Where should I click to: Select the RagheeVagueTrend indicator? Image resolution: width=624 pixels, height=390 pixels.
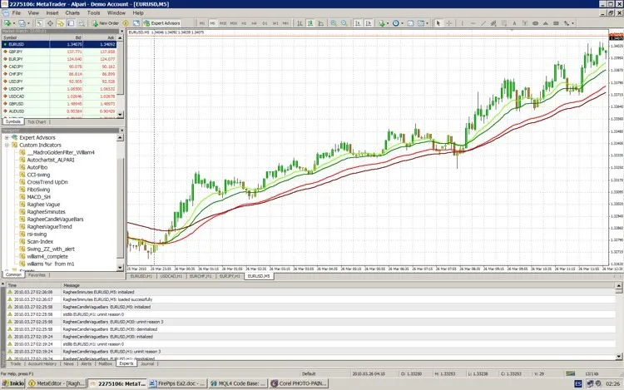(x=49, y=226)
